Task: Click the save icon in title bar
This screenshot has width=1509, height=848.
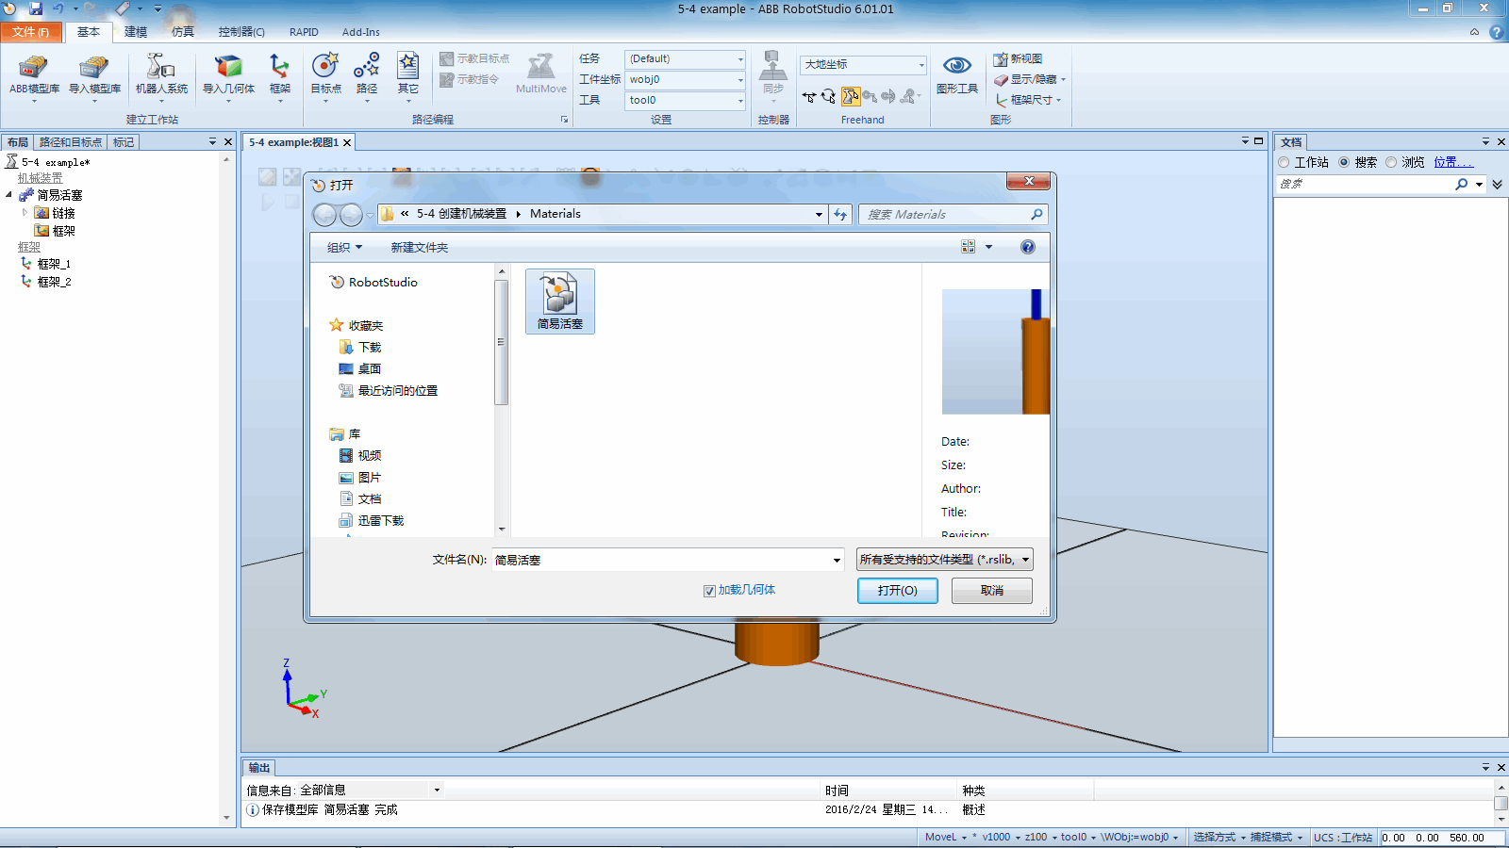Action: [35, 8]
